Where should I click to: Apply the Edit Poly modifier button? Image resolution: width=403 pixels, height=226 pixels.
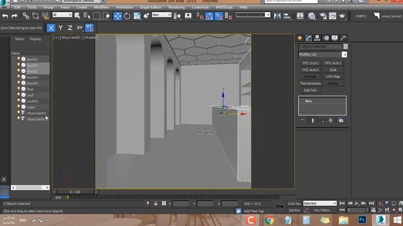(x=310, y=90)
